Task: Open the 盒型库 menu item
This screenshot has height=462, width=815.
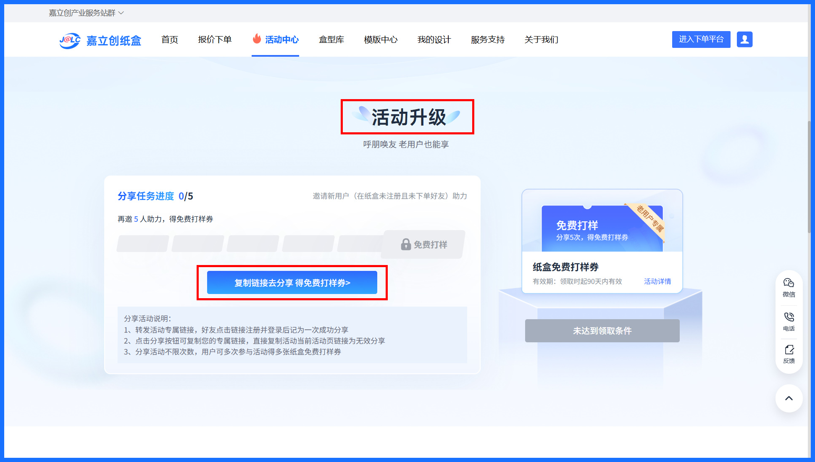Action: tap(331, 39)
